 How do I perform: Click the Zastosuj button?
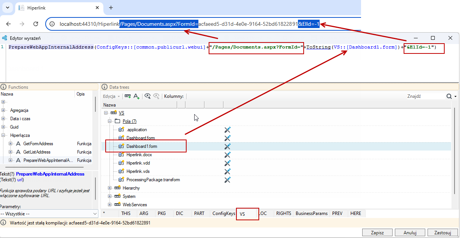[x=443, y=232]
